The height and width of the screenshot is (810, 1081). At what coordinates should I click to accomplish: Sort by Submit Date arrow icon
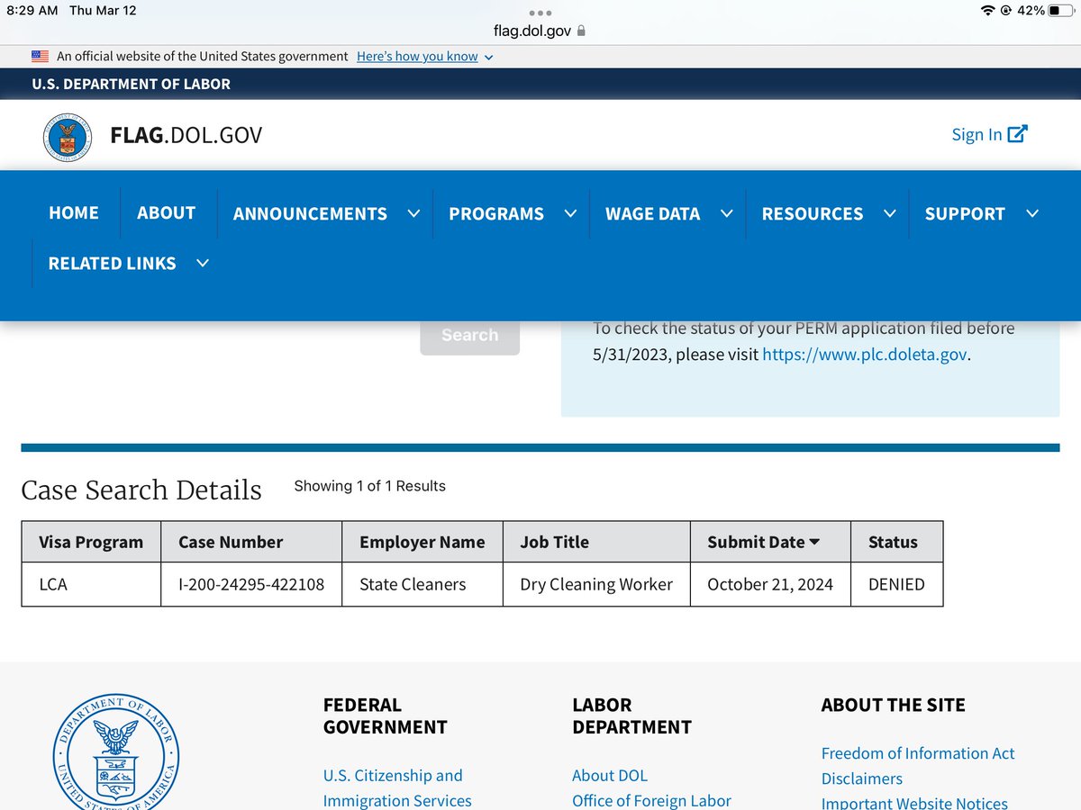(x=814, y=542)
